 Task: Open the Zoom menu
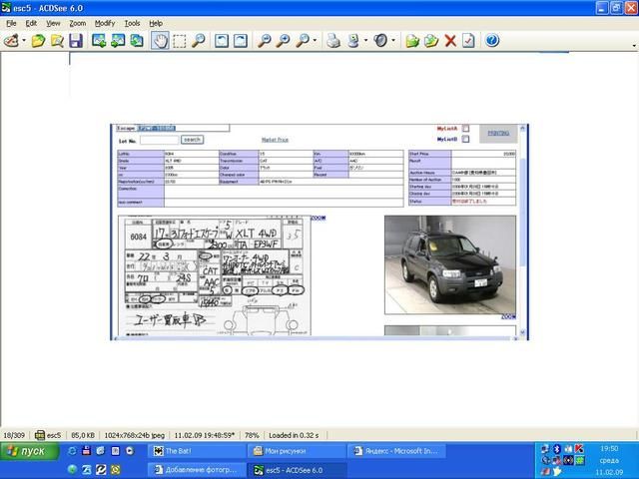coord(78,23)
